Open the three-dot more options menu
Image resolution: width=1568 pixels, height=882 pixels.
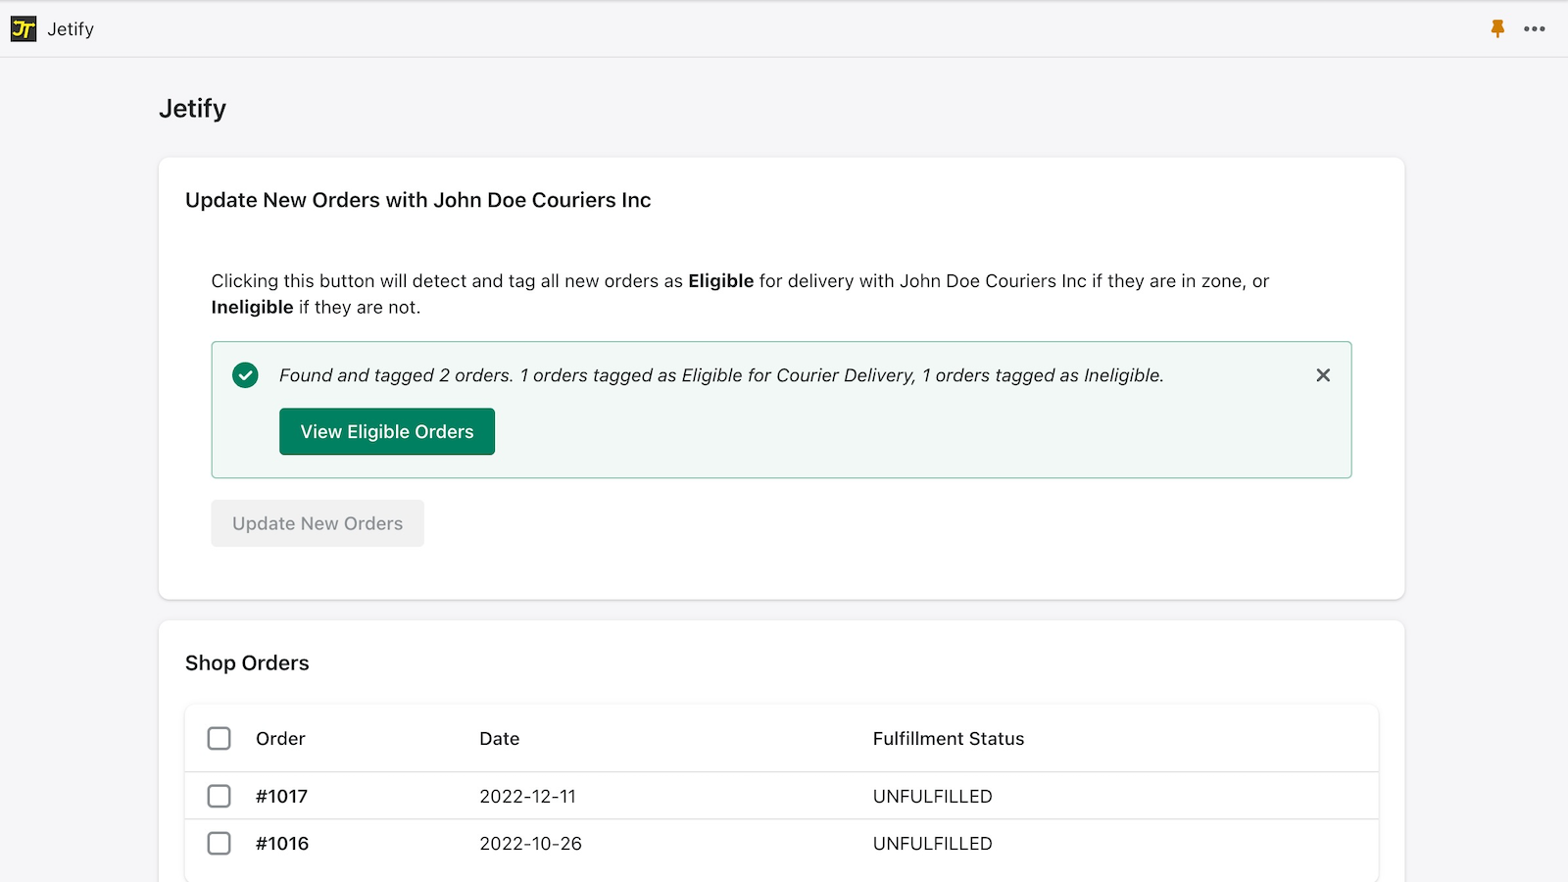[1535, 28]
